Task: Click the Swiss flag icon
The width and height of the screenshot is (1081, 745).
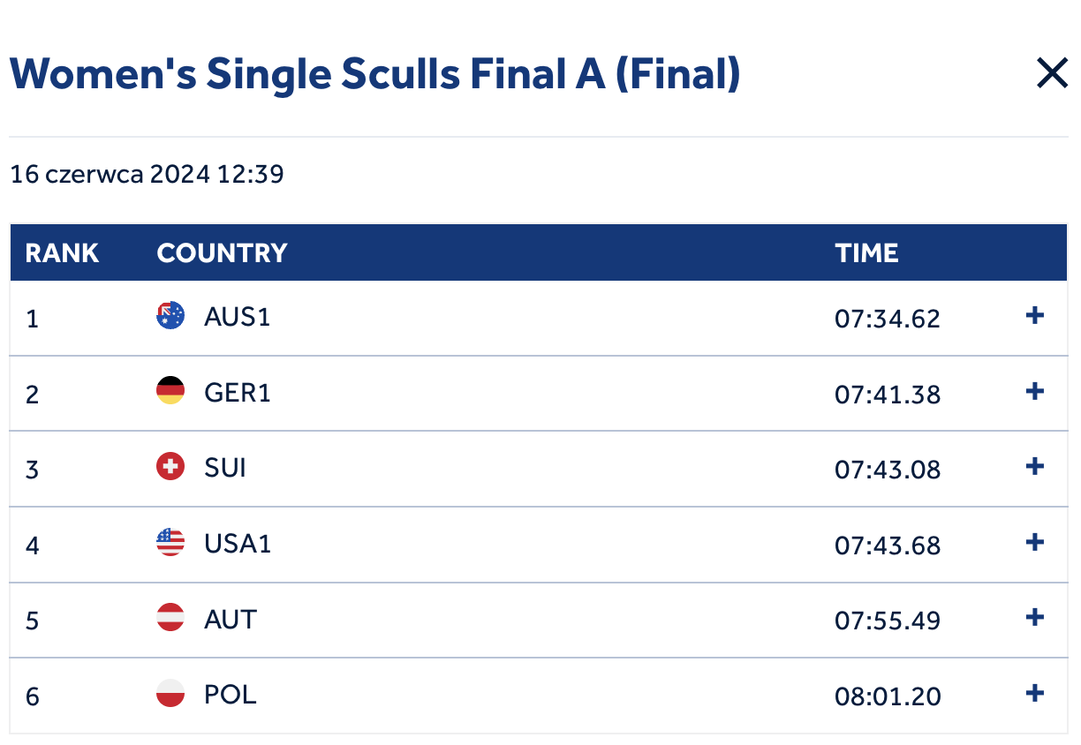Action: tap(170, 467)
